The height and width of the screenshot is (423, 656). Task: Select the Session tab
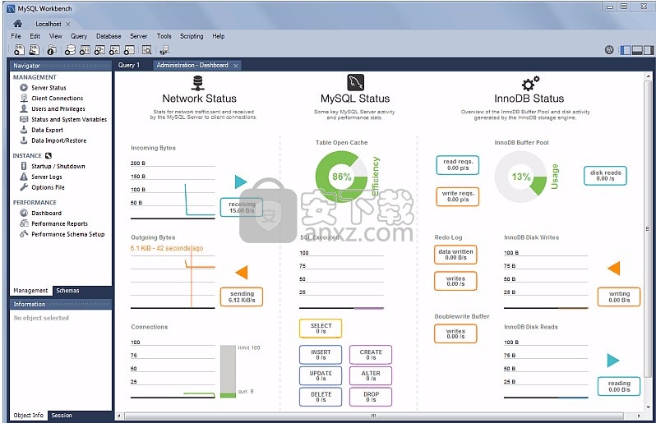[x=62, y=416]
